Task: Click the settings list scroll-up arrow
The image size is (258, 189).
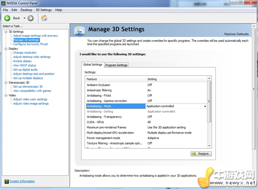Action: [x=209, y=79]
